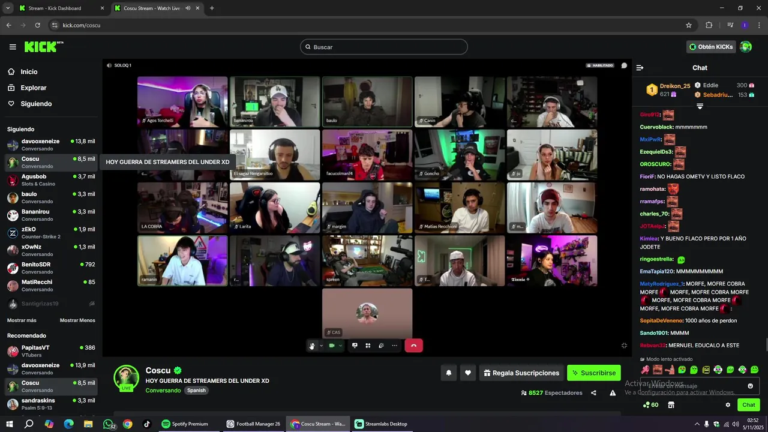Image resolution: width=768 pixels, height=432 pixels.
Task: Open zEkO channel in sidebar
Action: [51, 233]
